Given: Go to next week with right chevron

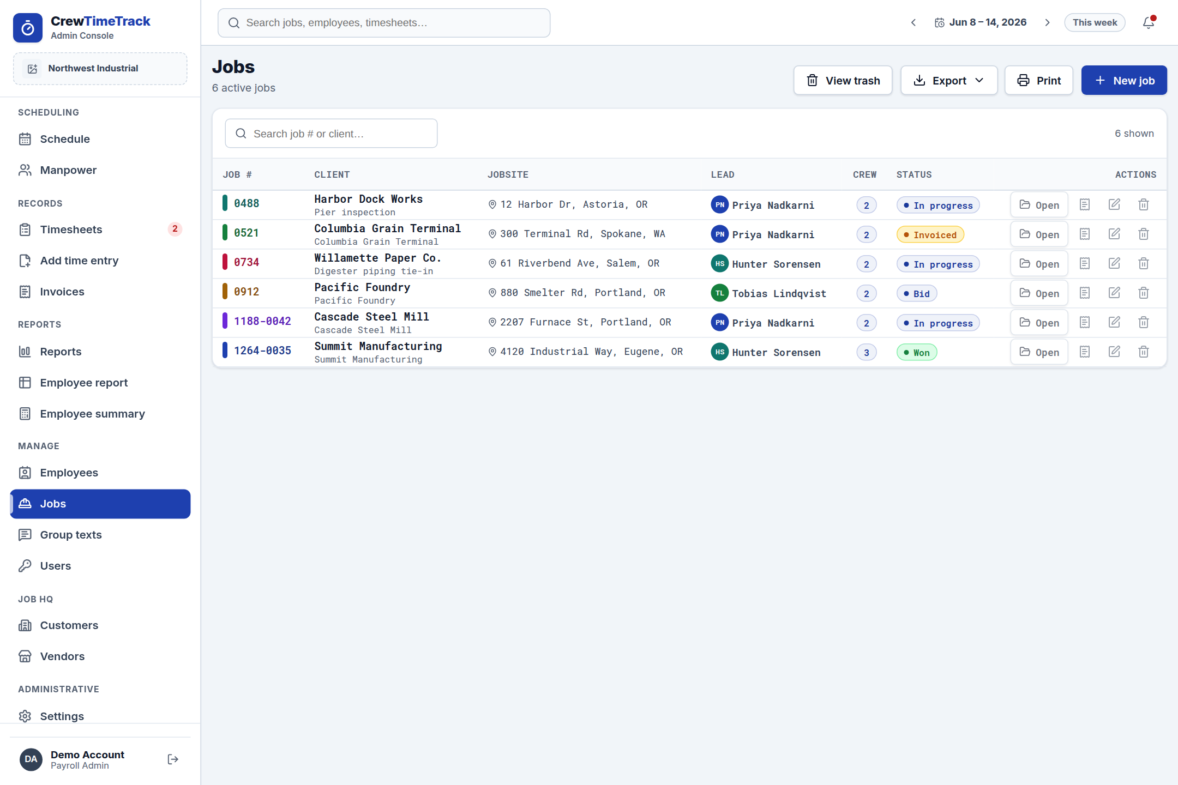Looking at the screenshot, I should (x=1047, y=22).
